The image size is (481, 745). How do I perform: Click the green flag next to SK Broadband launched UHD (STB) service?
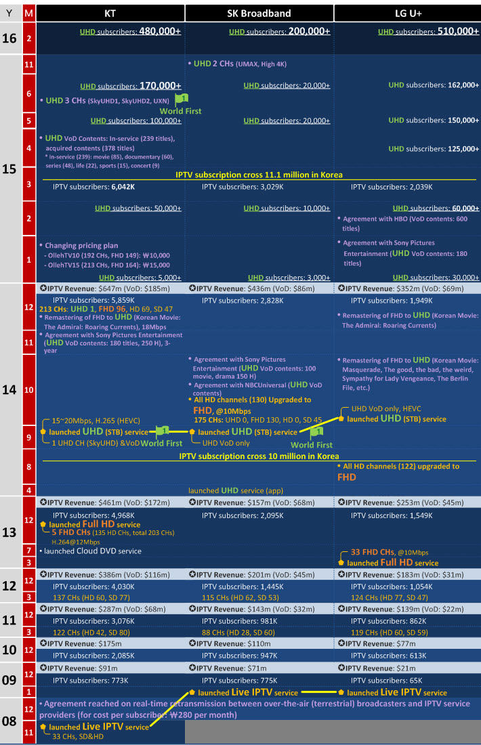(317, 432)
